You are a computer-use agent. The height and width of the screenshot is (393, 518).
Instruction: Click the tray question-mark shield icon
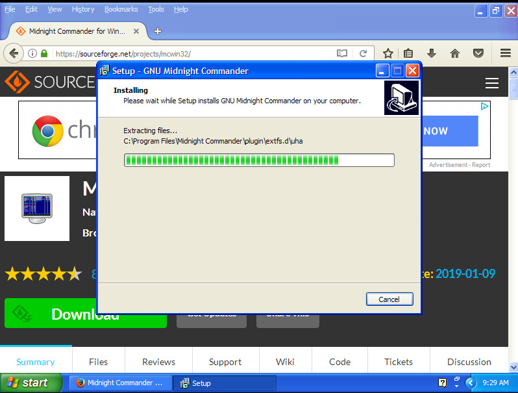[x=442, y=383]
